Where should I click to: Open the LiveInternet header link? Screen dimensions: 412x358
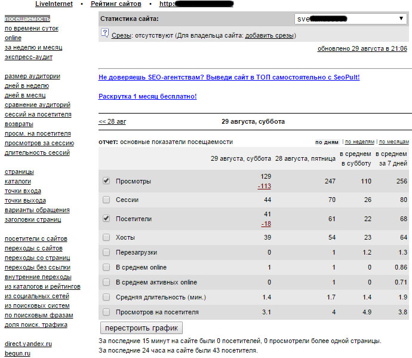click(54, 4)
